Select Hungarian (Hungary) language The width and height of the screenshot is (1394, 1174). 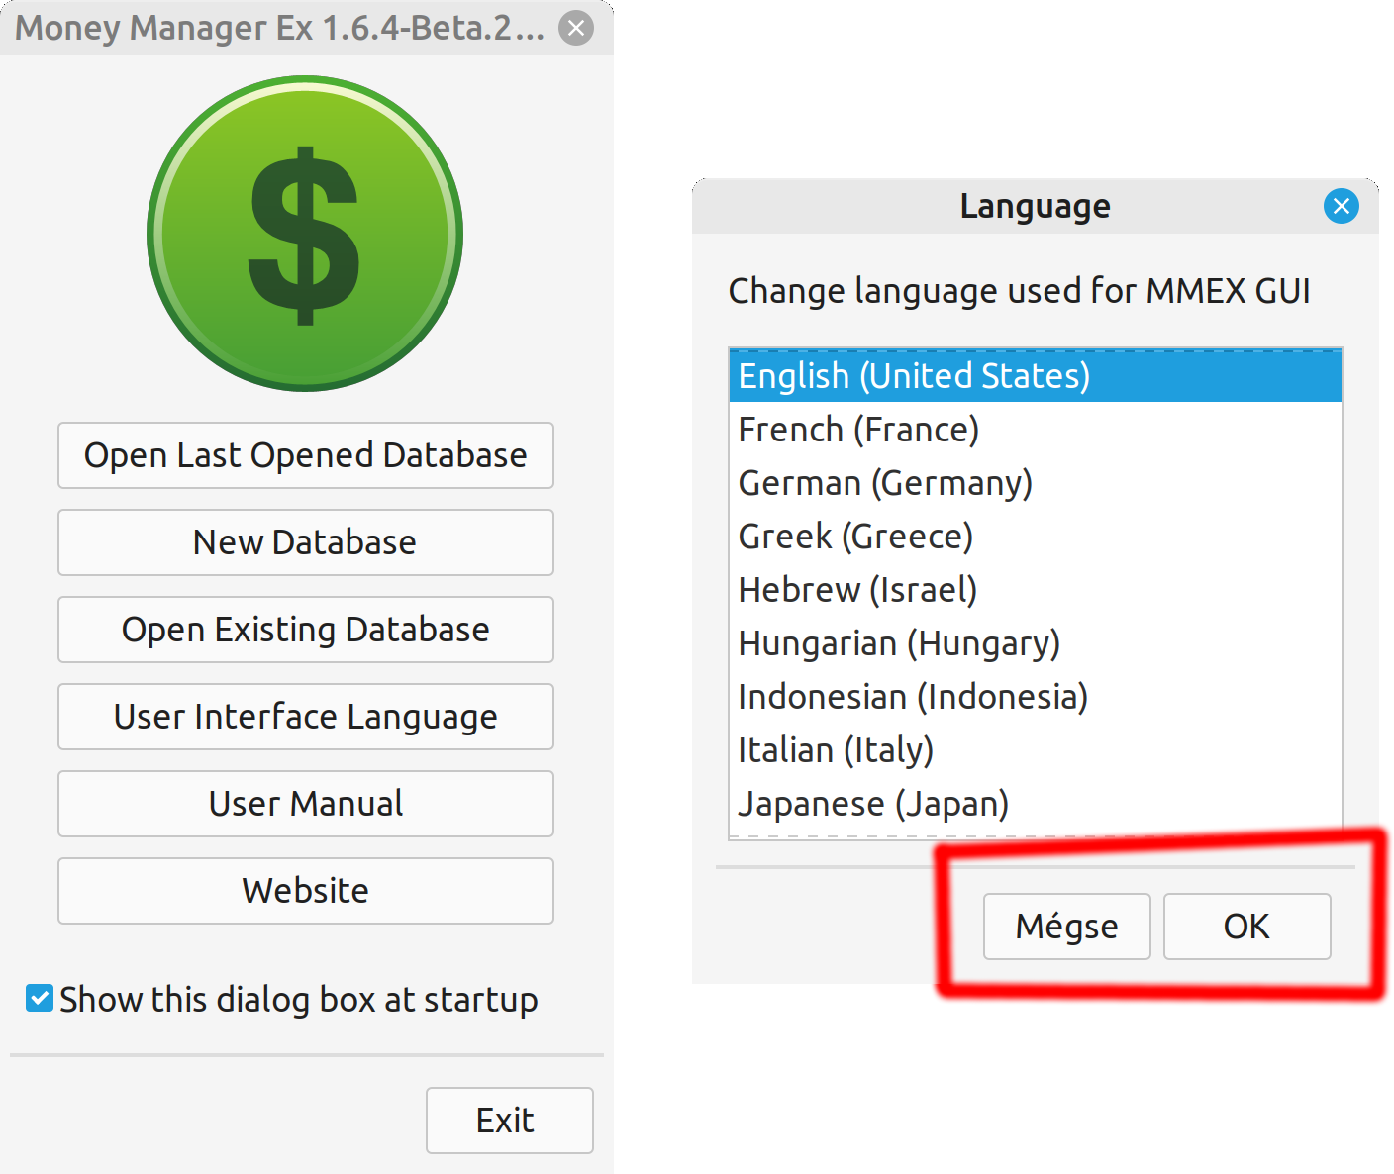pyautogui.click(x=898, y=642)
